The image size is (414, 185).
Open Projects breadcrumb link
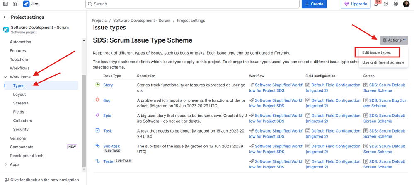(x=99, y=21)
